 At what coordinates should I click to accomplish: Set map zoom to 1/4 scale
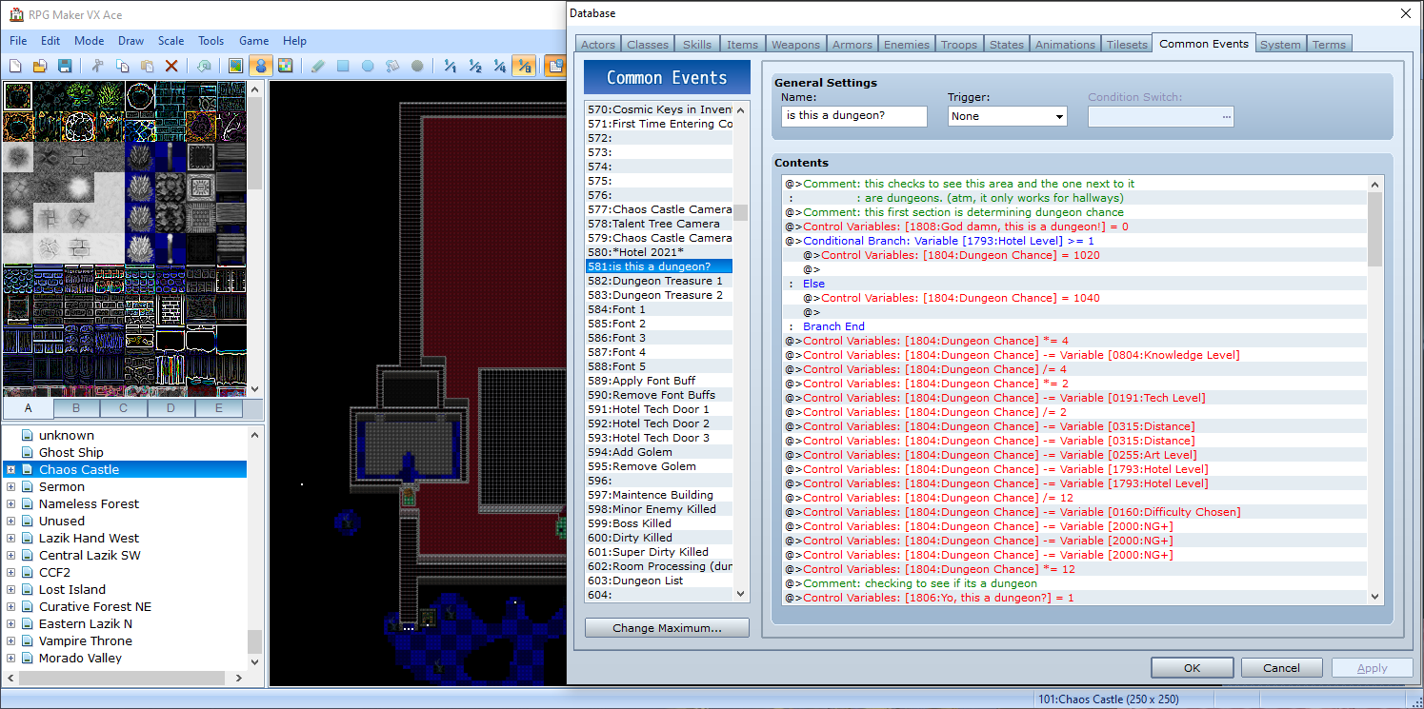[x=499, y=66]
